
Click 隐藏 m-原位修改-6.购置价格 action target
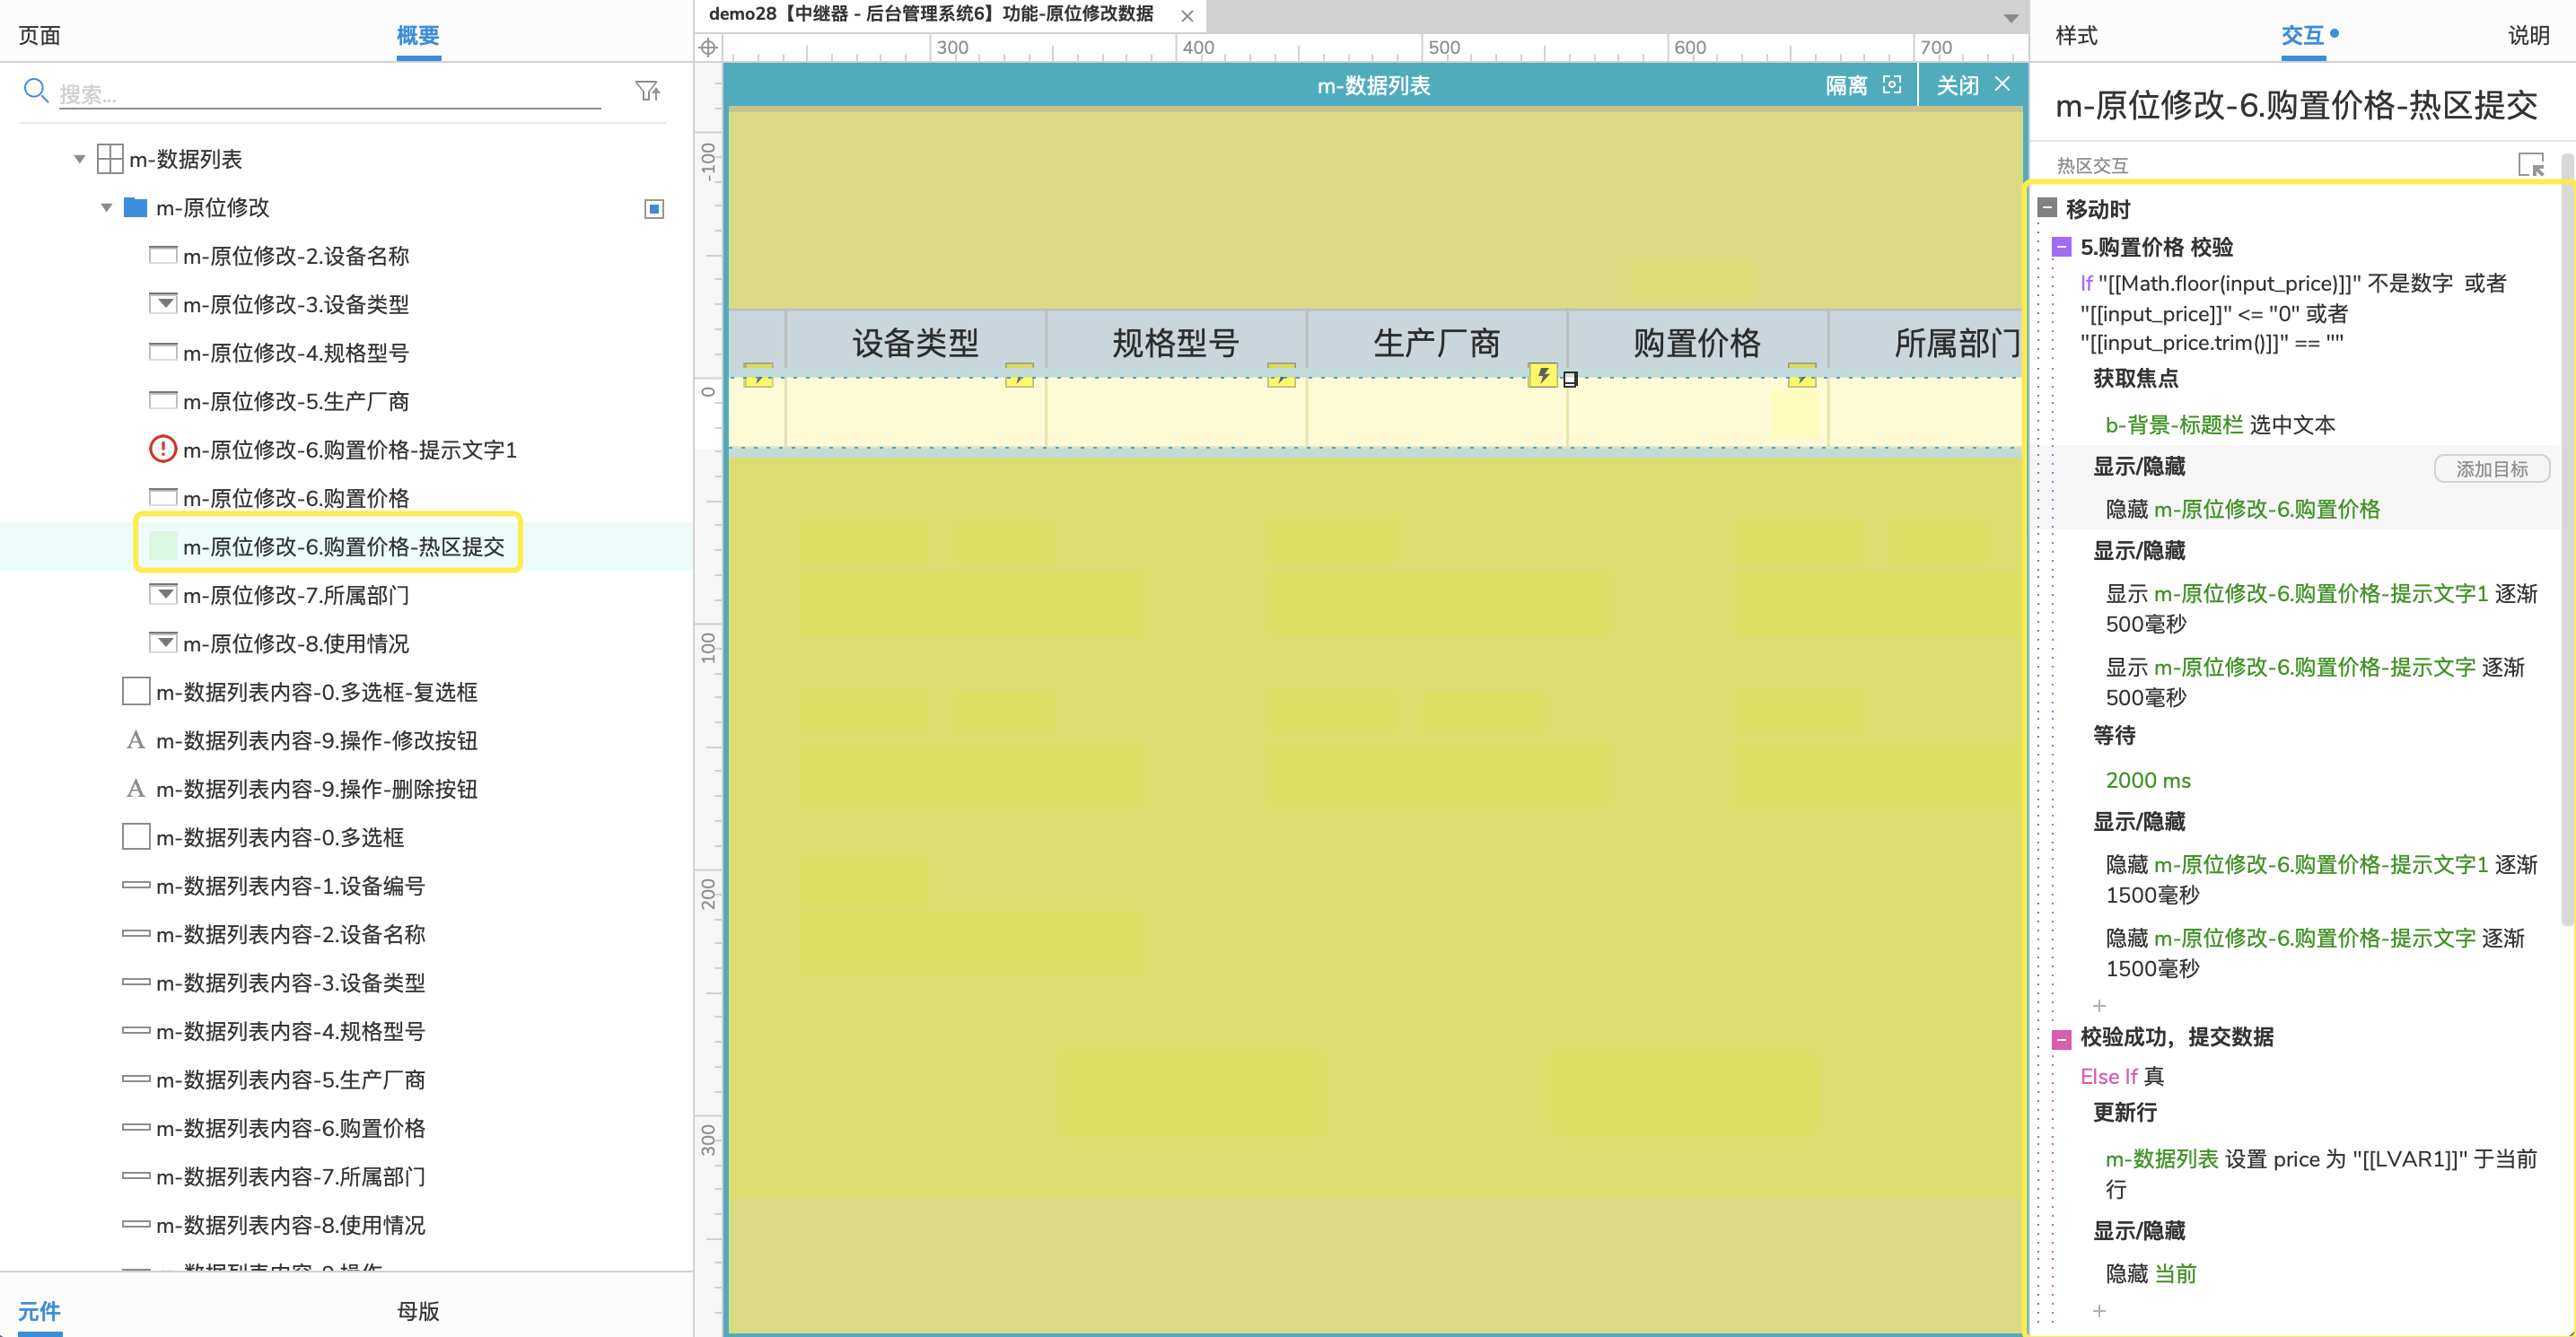2242,509
